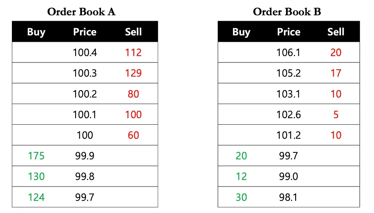
Task: Click Sell header in Order Book B
Action: tap(336, 32)
